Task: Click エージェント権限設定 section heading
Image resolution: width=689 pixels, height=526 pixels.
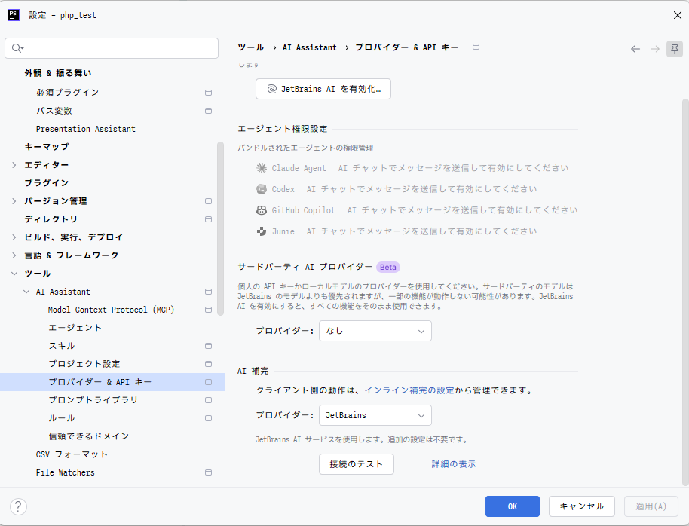Action: click(283, 129)
